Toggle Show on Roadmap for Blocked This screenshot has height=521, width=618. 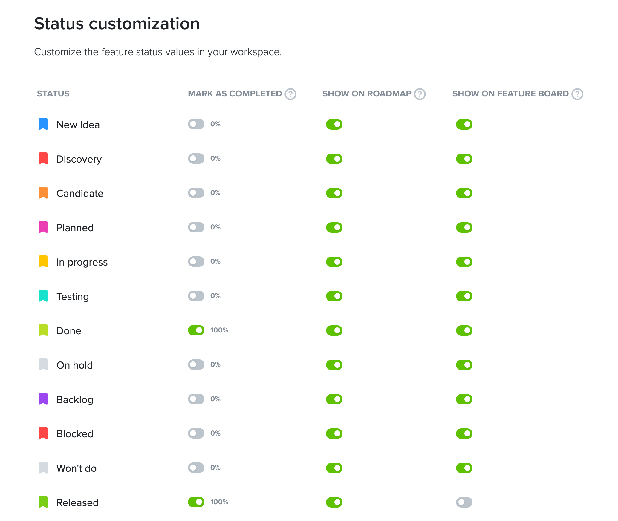pos(334,433)
